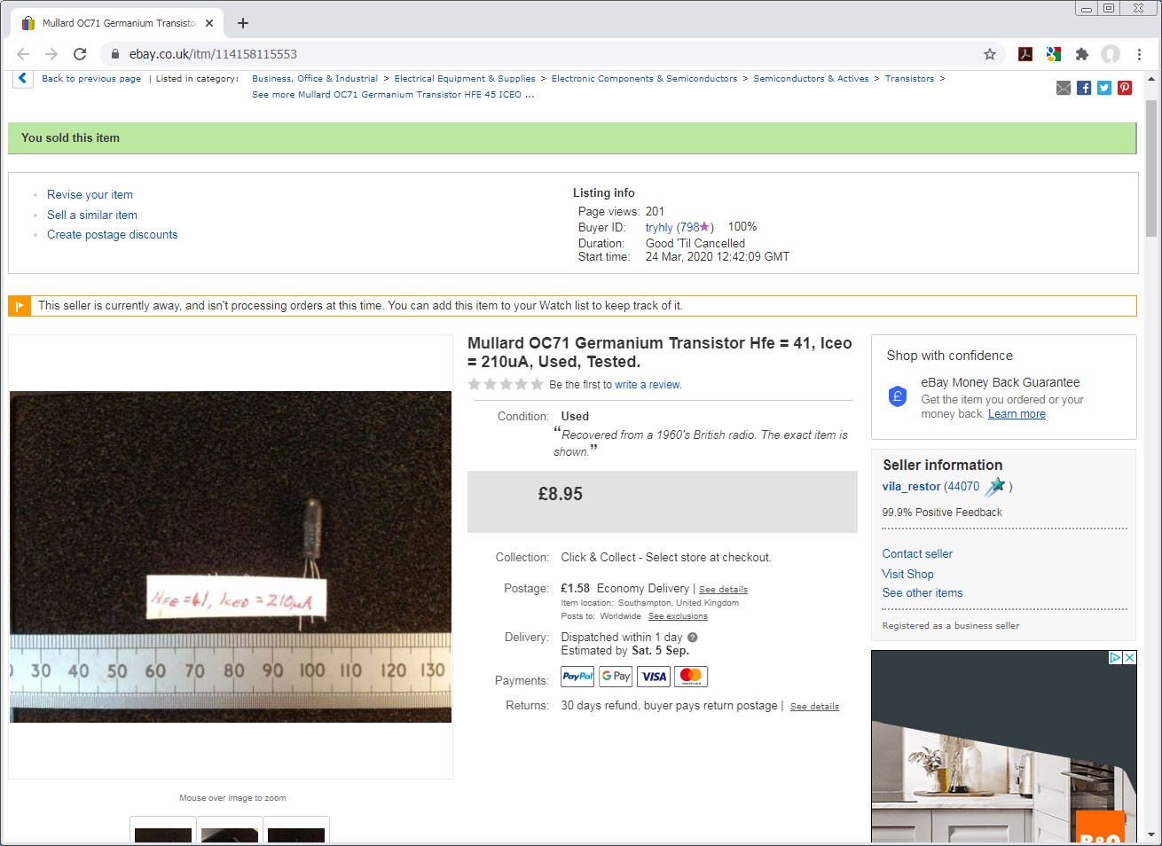The height and width of the screenshot is (846, 1162).
Task: Reload the eBay page
Action: click(80, 54)
